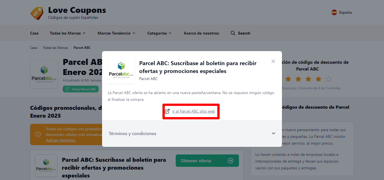Click the arrow icon in Obtener oferta

point(231,161)
